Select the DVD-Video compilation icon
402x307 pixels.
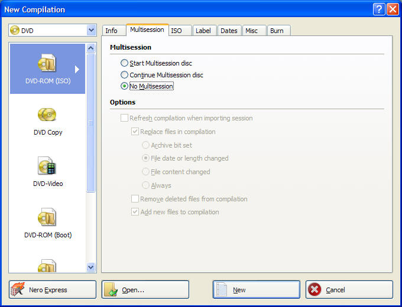click(x=47, y=165)
